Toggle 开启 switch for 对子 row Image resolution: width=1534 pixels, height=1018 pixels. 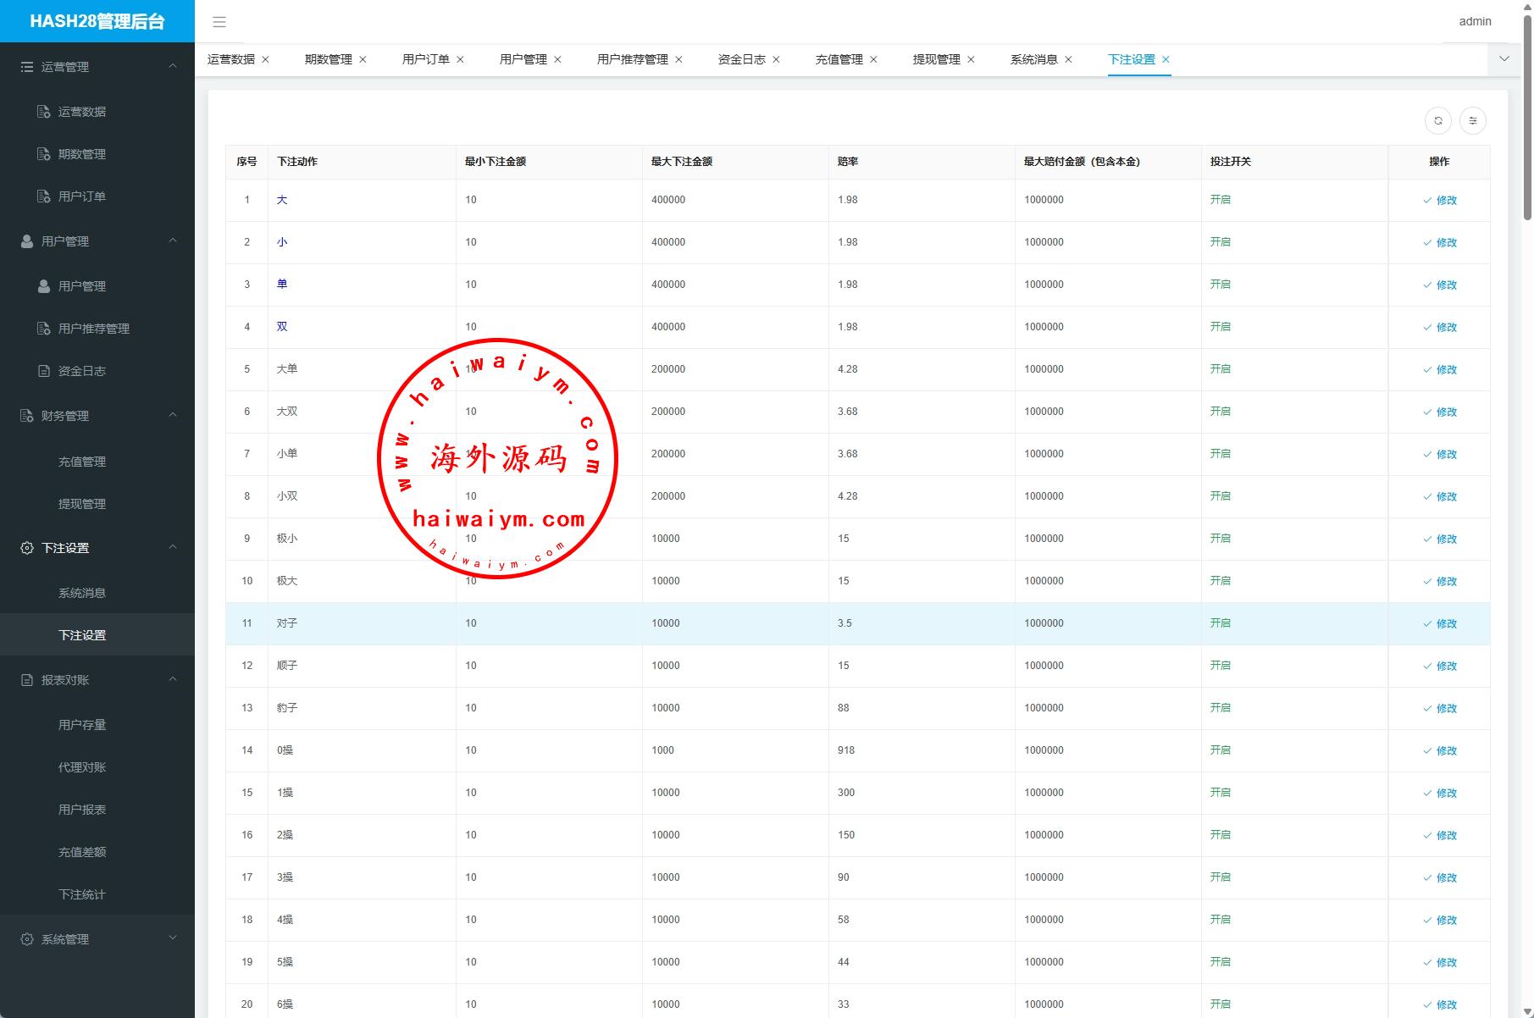coord(1220,623)
